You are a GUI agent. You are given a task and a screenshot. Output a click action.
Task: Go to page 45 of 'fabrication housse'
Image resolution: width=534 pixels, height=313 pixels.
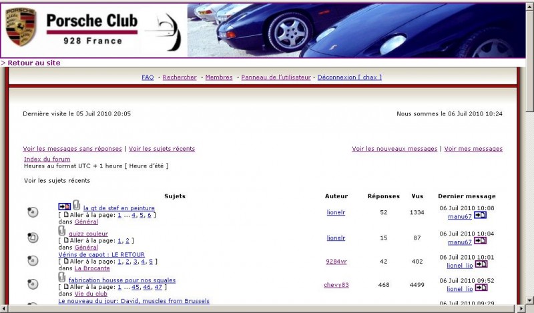pos(136,287)
